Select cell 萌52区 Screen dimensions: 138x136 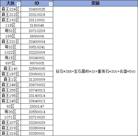[x=11, y=31]
